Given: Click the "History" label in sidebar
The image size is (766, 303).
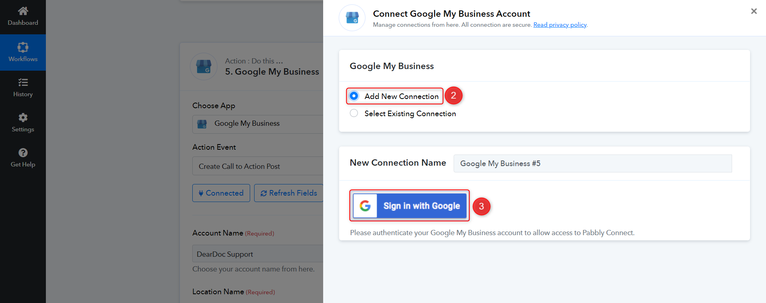Looking at the screenshot, I should tap(23, 94).
